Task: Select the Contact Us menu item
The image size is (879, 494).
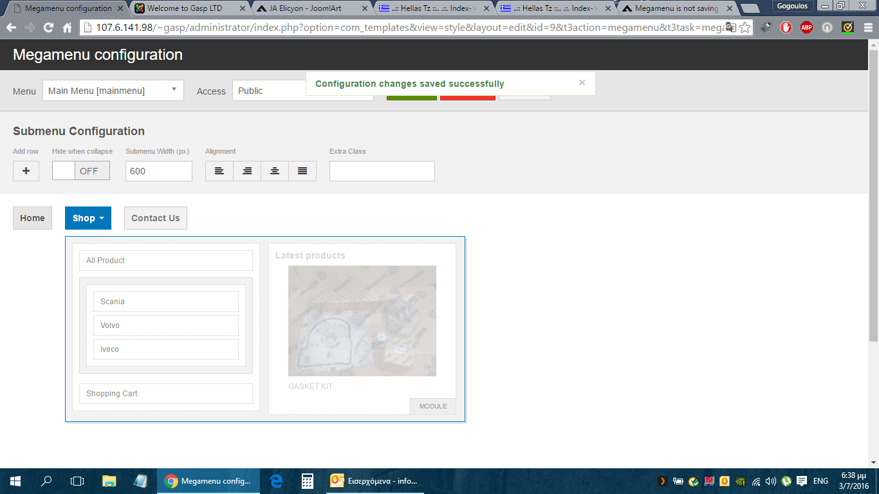Action: (x=156, y=218)
